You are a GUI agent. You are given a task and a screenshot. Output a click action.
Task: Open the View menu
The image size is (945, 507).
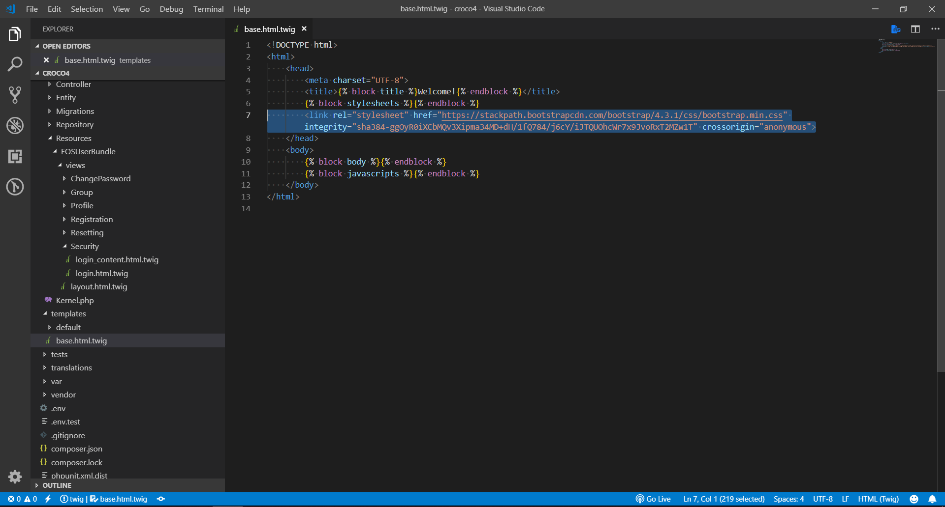121,9
